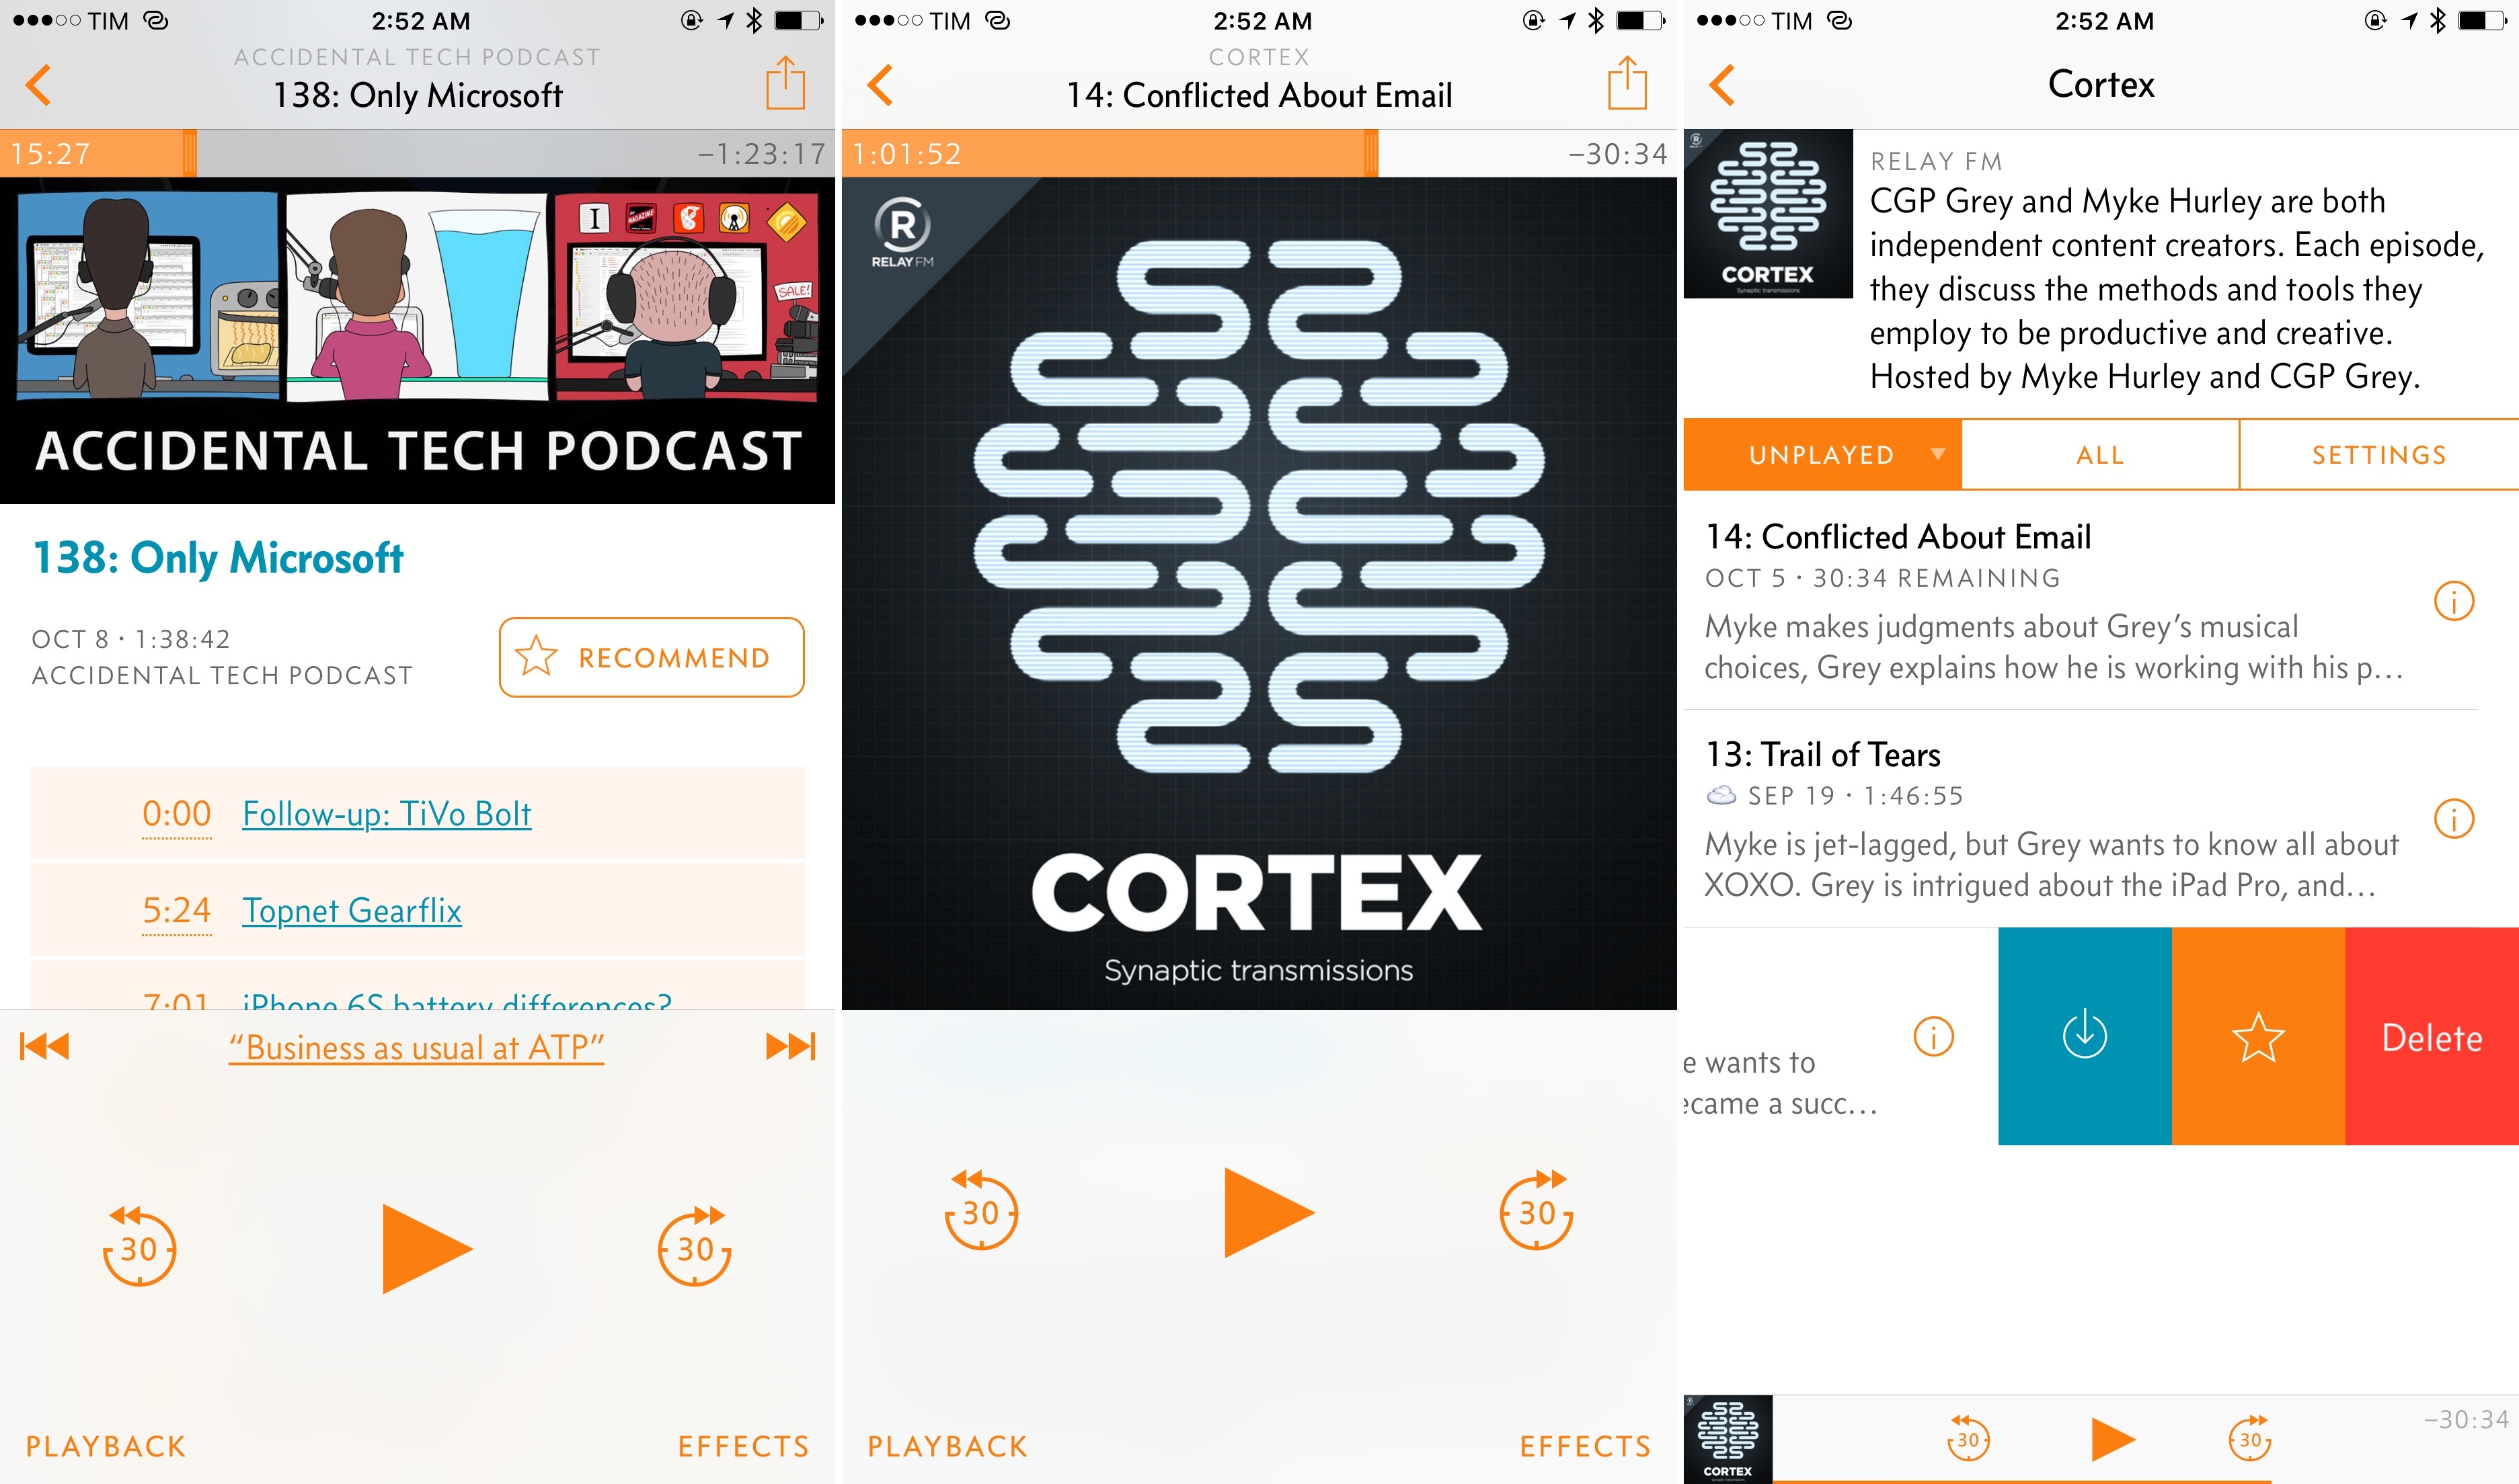Image resolution: width=2519 pixels, height=1484 pixels.
Task: Open Cortex podcast Settings tab
Action: click(2379, 455)
